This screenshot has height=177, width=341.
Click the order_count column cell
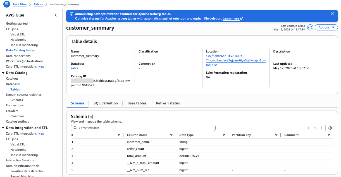coord(135,149)
